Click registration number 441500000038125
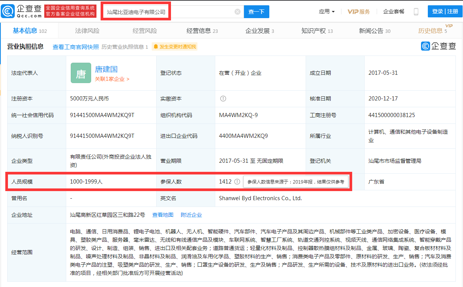This screenshot has width=463, height=287. 392,115
